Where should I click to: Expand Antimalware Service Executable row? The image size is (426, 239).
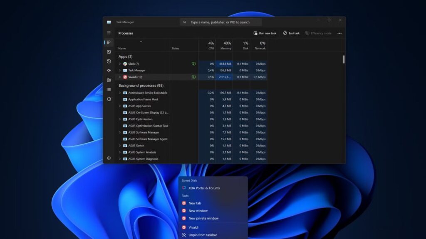pyautogui.click(x=120, y=93)
